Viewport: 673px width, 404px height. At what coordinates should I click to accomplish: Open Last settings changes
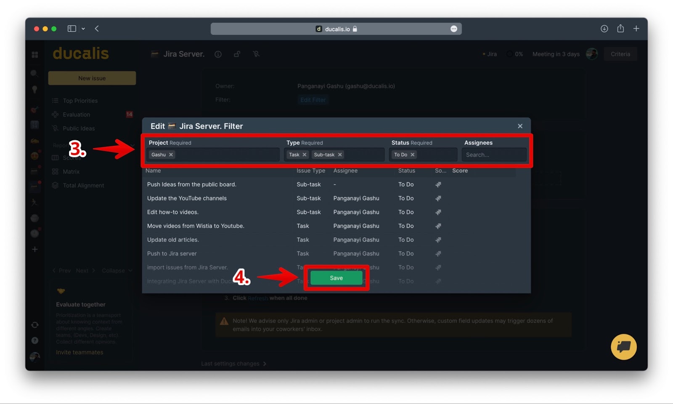[233, 364]
